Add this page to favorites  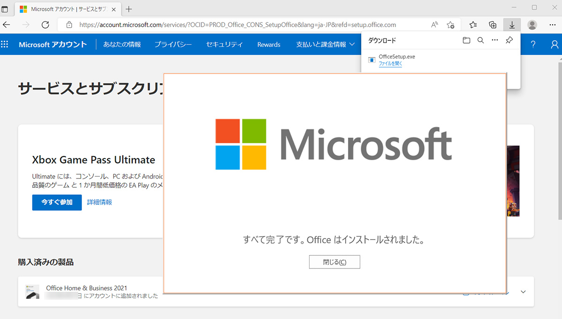point(451,25)
